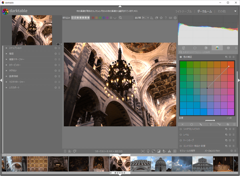Click the search magnifier in the top bar
Image resolution: width=240 pixels, height=176 pixels.
(120, 18)
